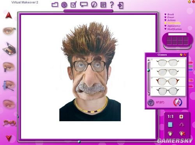Select the Actions menu item

point(171,20)
